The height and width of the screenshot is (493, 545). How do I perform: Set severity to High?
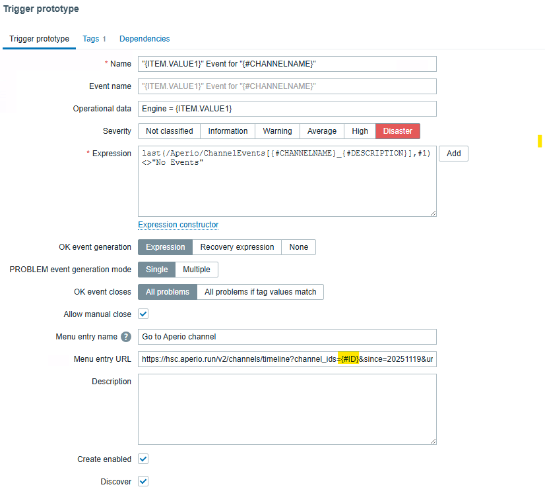pyautogui.click(x=360, y=131)
